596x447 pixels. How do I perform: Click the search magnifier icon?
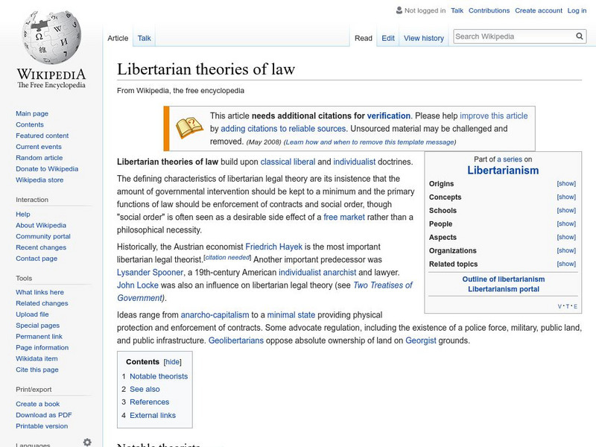pyautogui.click(x=580, y=37)
